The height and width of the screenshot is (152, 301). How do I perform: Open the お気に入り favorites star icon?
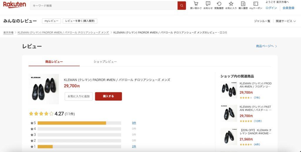[231, 4]
